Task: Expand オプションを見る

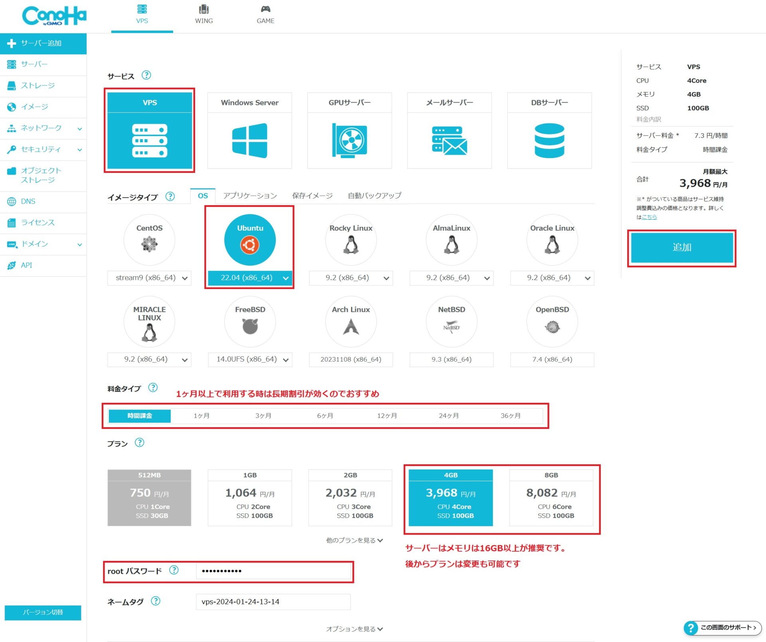Action: pyautogui.click(x=354, y=629)
